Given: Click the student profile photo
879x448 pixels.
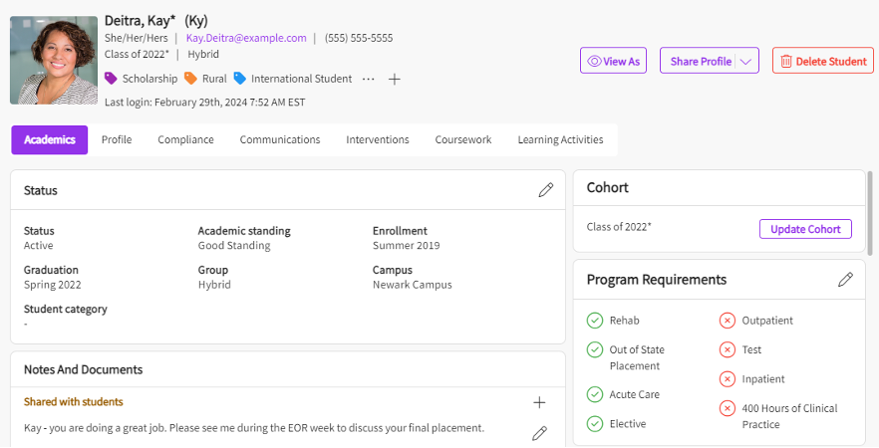Looking at the screenshot, I should 54,60.
